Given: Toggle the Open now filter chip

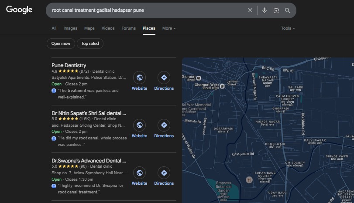Looking at the screenshot, I should (x=61, y=44).
